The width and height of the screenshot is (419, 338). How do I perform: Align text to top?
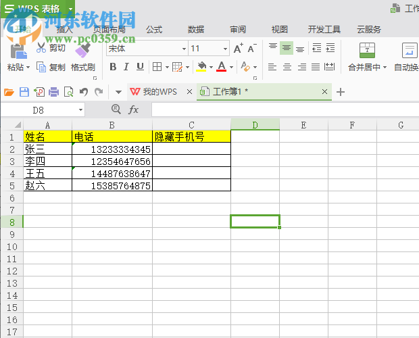pyautogui.click(x=273, y=47)
